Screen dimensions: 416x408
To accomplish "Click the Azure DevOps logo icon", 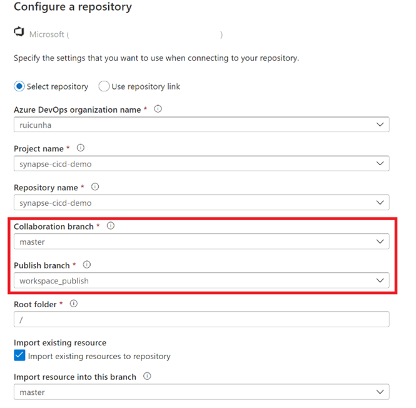I will point(19,32).
